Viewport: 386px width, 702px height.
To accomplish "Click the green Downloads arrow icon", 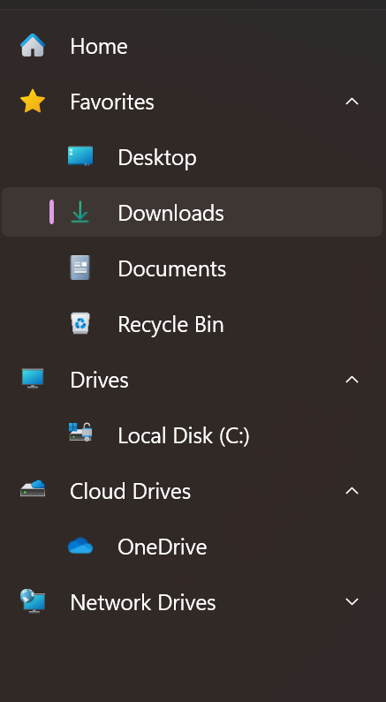I will (80, 212).
